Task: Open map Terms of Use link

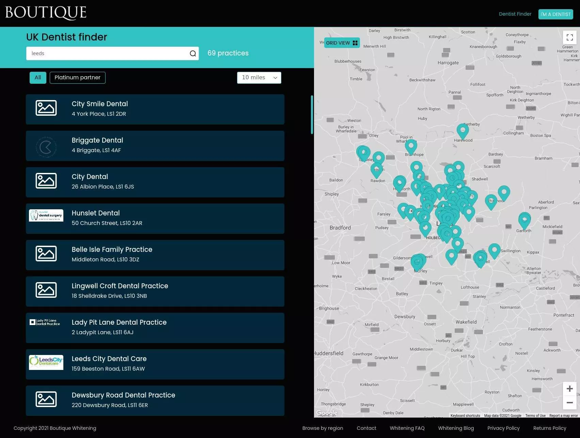Action: pos(535,416)
